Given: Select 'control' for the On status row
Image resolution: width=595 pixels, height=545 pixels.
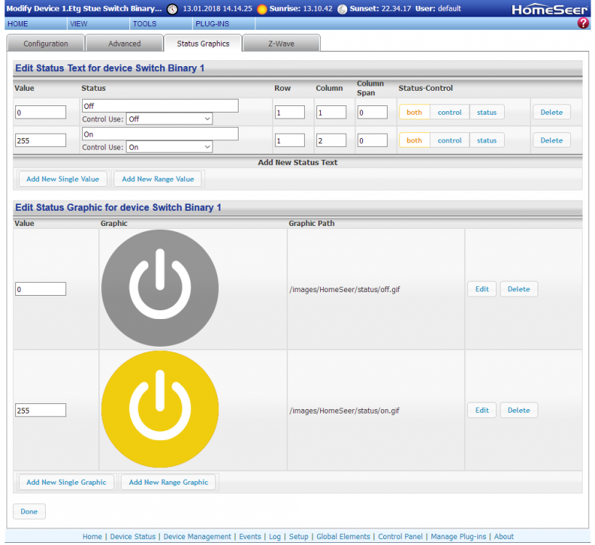Looking at the screenshot, I should (x=450, y=140).
